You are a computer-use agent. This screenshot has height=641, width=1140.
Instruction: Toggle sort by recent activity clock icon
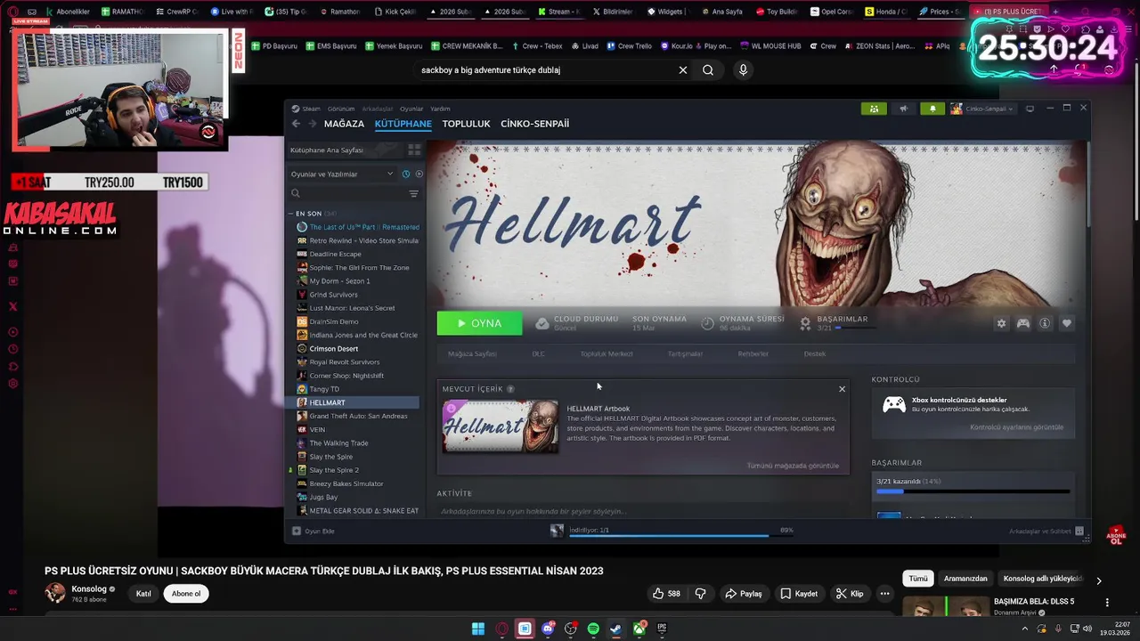click(x=406, y=174)
